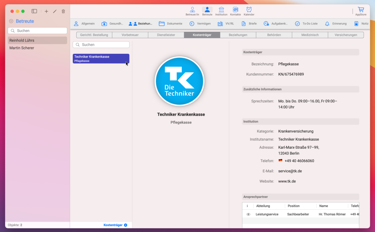Open the Betreuer/in section
The image size is (375, 232).
(192, 11)
